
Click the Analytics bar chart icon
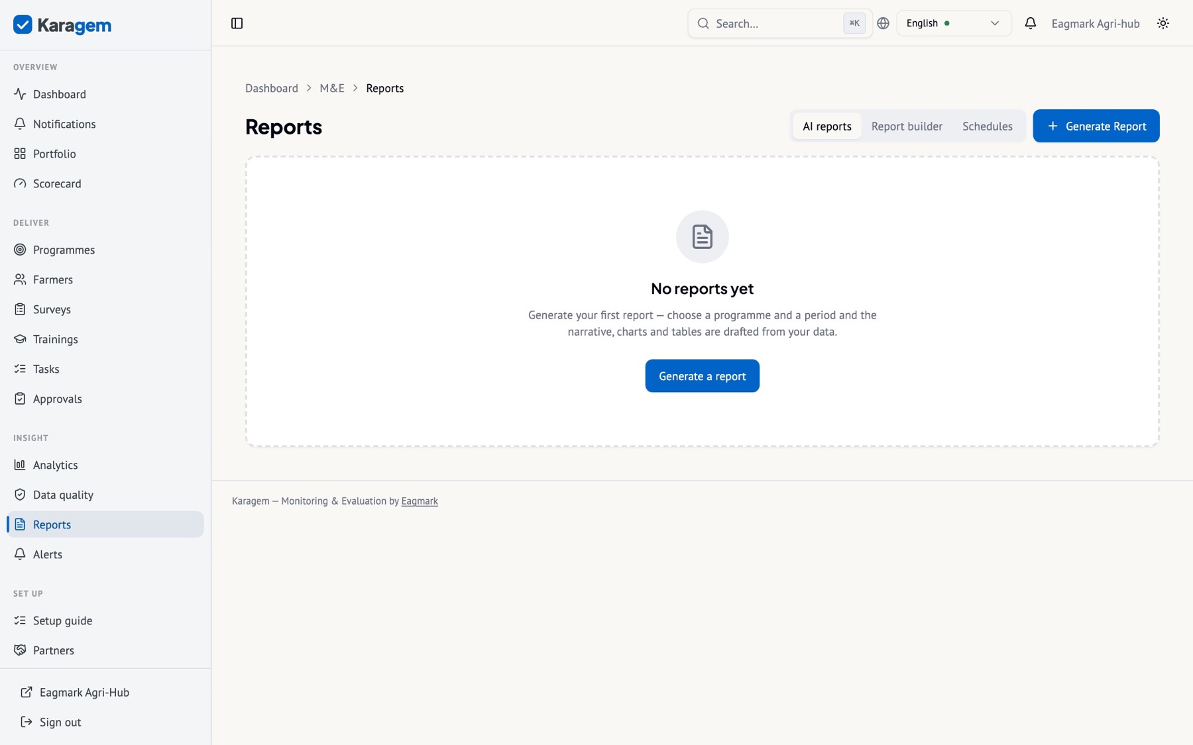tap(20, 465)
